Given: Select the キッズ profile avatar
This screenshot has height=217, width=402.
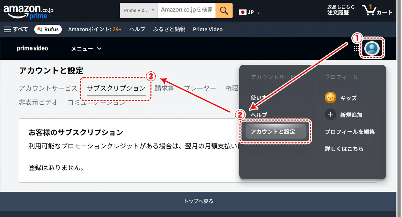Looking at the screenshot, I should [330, 98].
